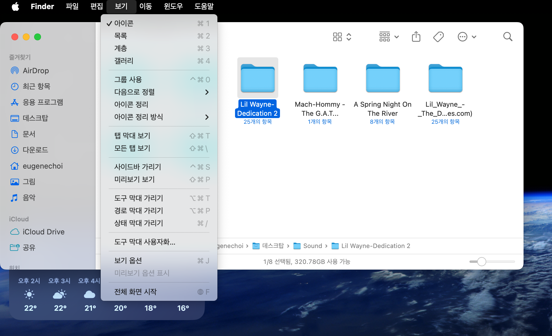Select iCloud Drive in the sidebar
This screenshot has height=336, width=552.
coord(43,232)
